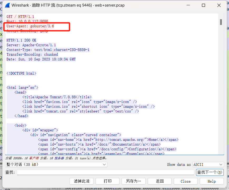Click the 查找 search input field

click(x=106, y=172)
